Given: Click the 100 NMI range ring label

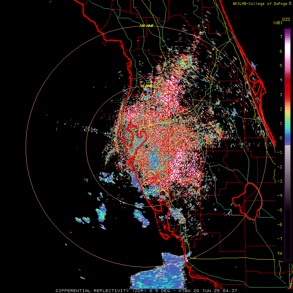Looking at the screenshot, I should [146, 26].
